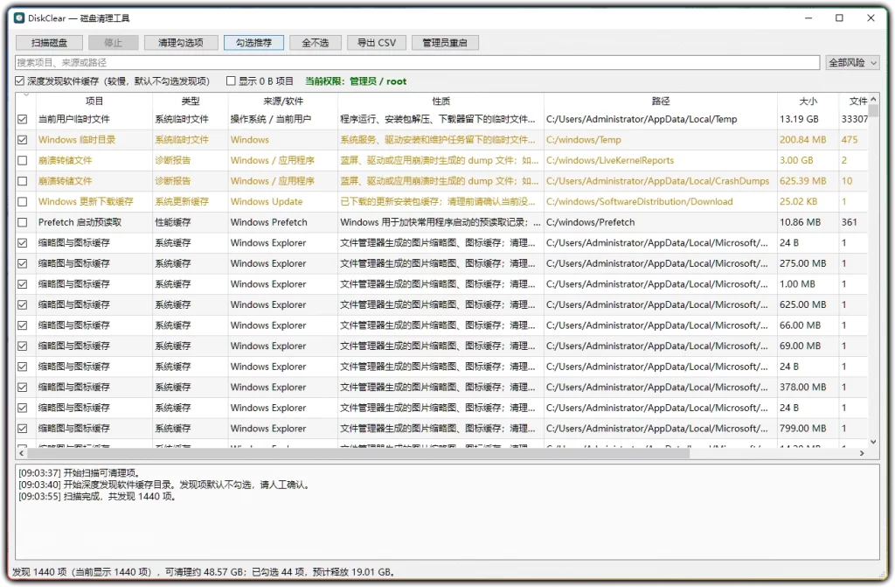Click the 当前权限: 管理员 / root label
Screen dimensions: 895x587
[x=356, y=81]
